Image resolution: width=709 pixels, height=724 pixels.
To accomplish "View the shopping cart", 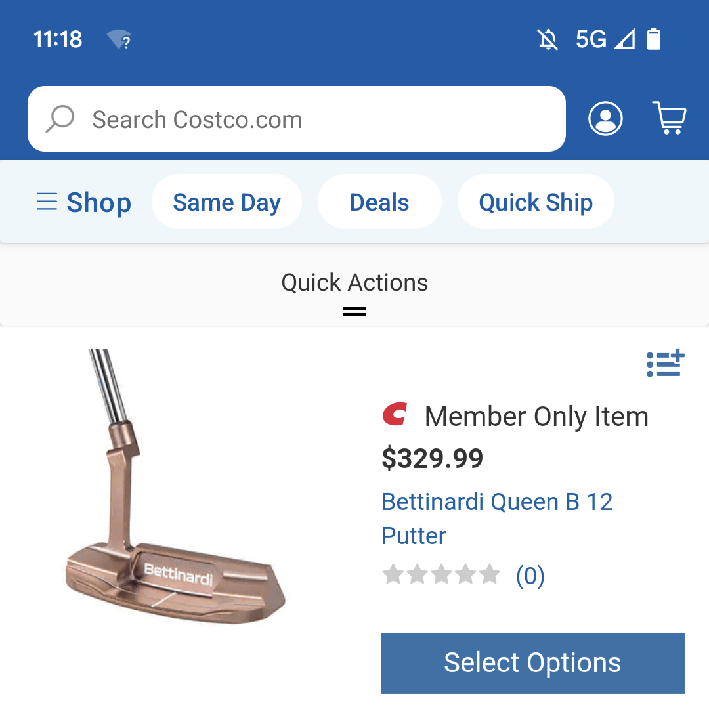I will tap(670, 119).
